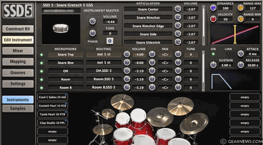Viewport: 263px width, 145px height.
Task: Open the Grooves page
Action: pyautogui.click(x=18, y=73)
